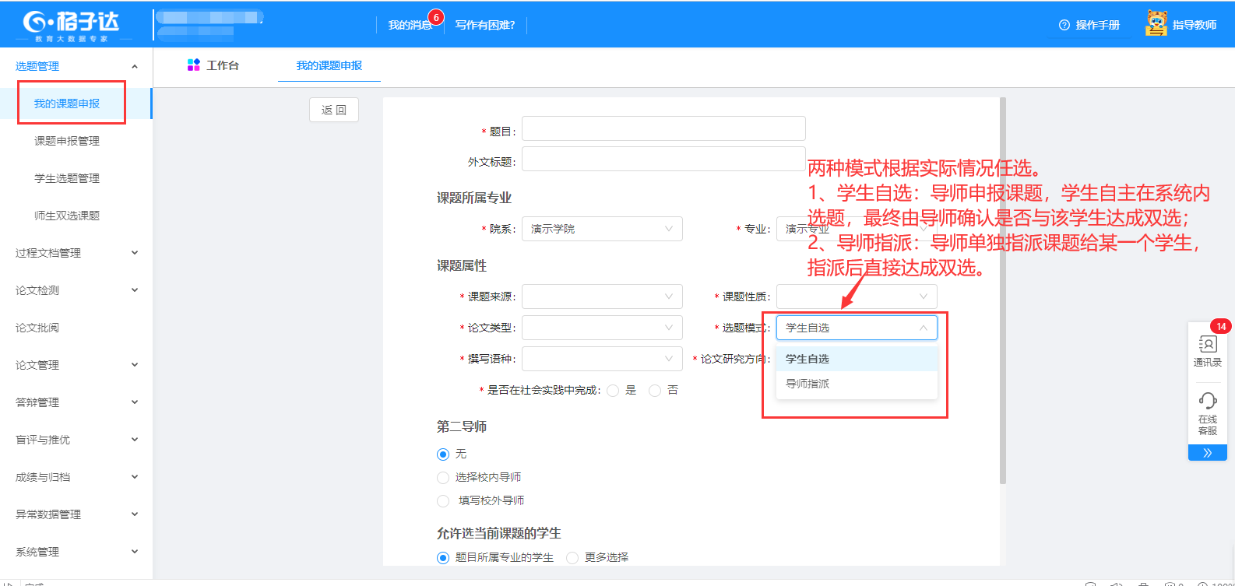Open 学生选题管理 menu item

tap(67, 178)
